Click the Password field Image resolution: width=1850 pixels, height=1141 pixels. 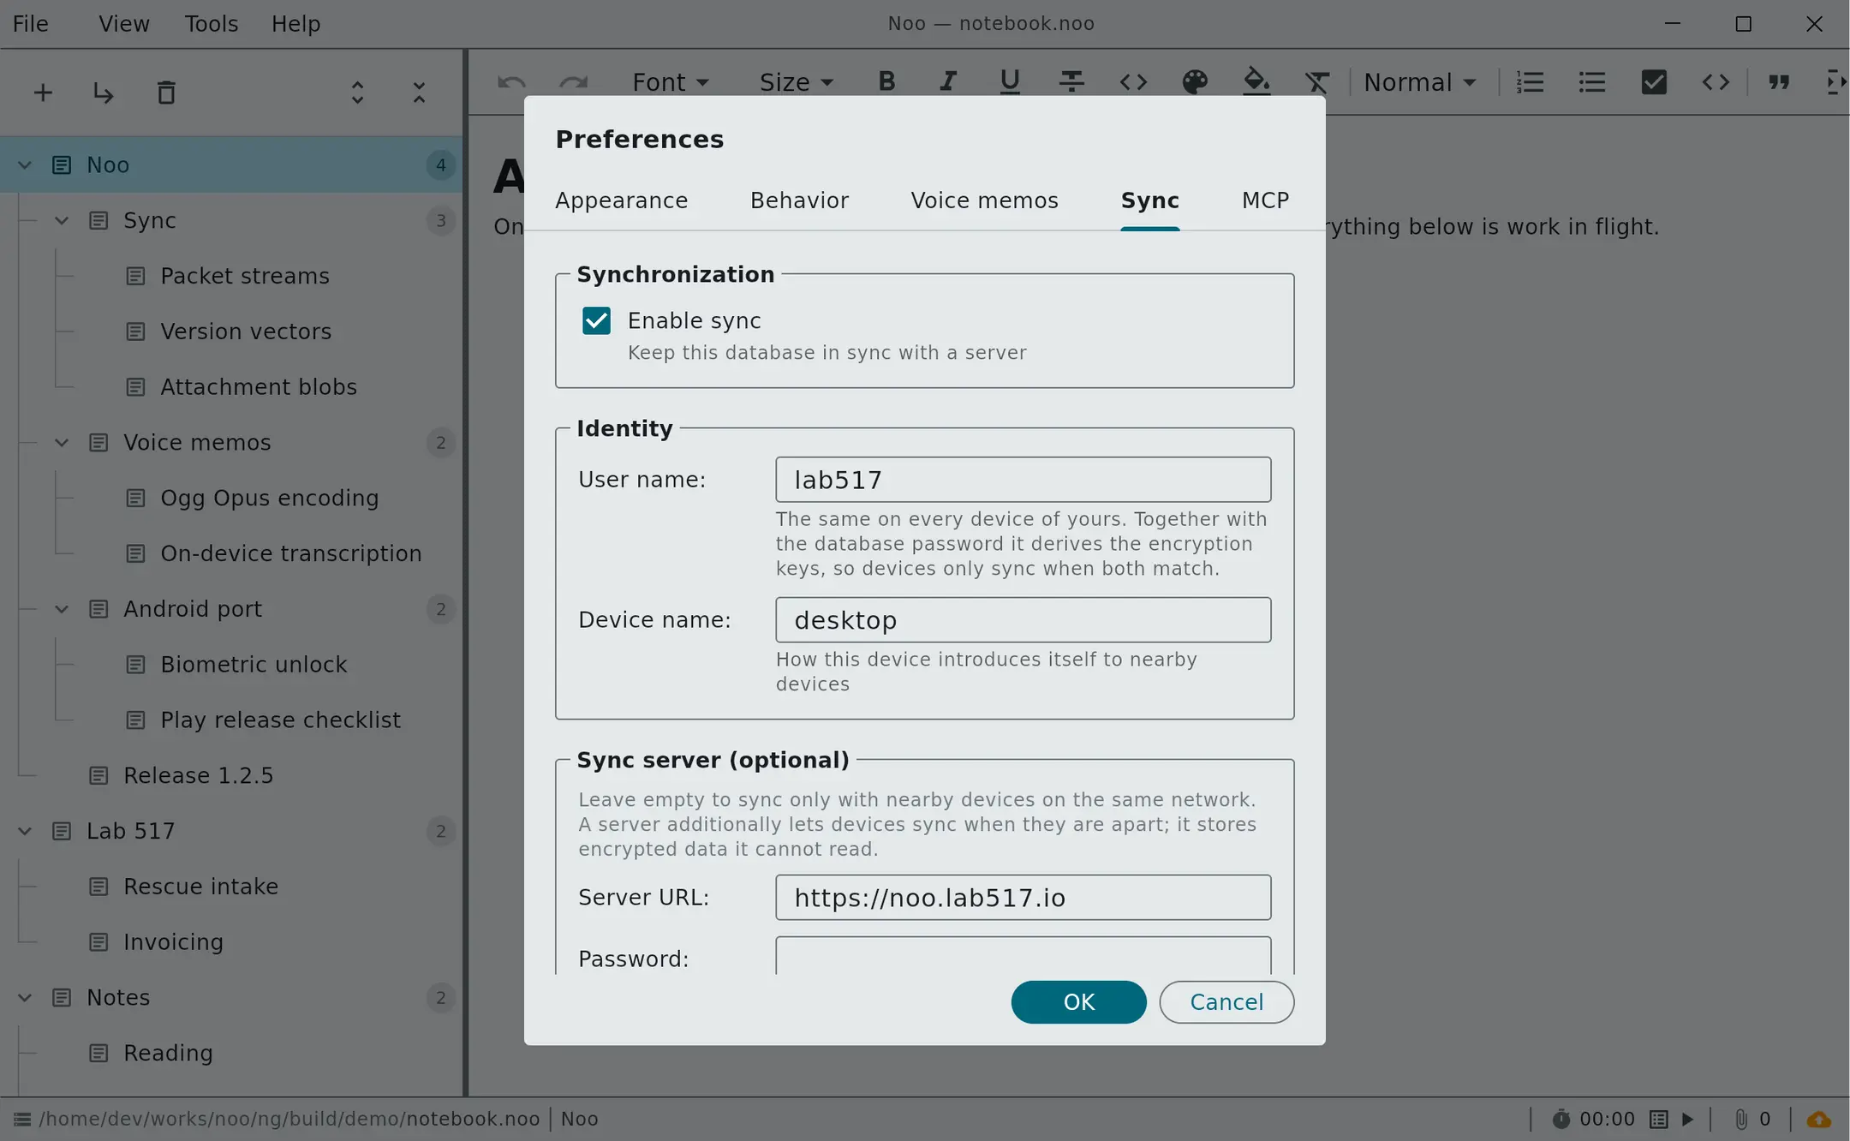click(x=1023, y=956)
